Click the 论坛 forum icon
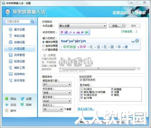This screenshot has height=128, width=151. point(7,105)
